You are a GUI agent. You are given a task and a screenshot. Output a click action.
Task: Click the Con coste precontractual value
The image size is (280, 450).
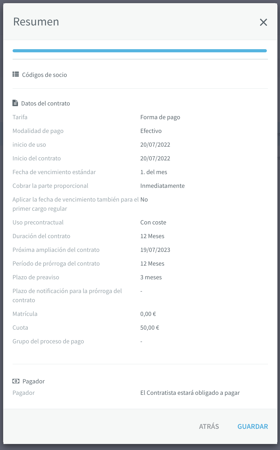[153, 222]
